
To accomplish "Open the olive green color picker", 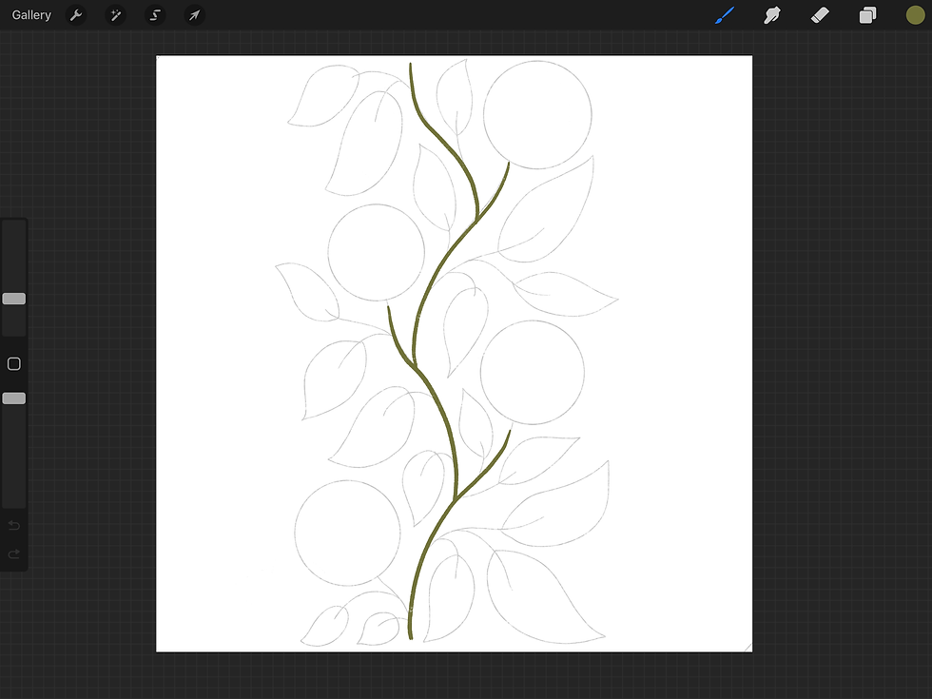I will point(915,15).
